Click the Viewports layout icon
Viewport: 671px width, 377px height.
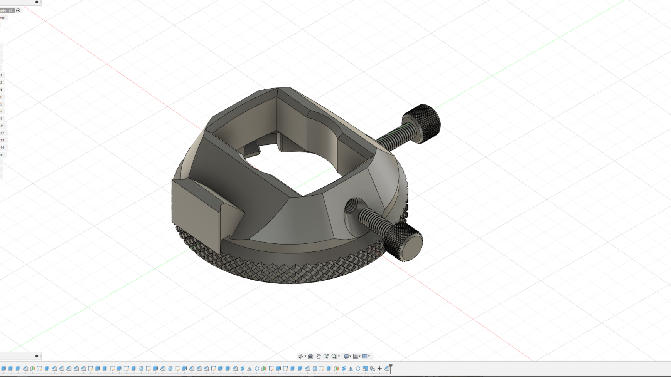(x=365, y=356)
